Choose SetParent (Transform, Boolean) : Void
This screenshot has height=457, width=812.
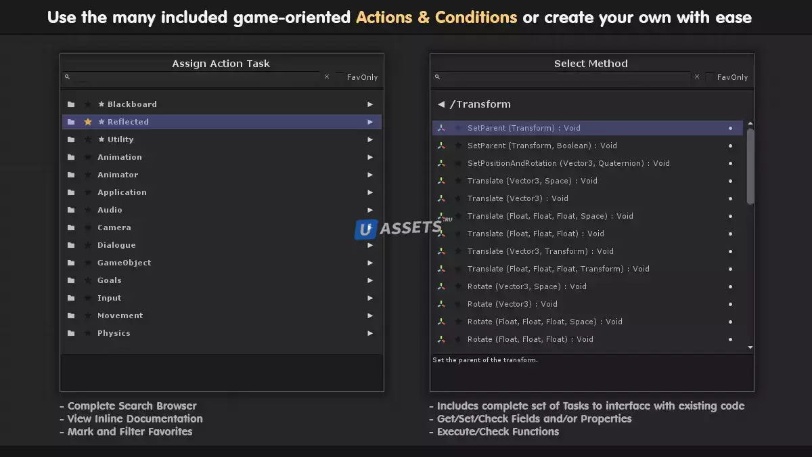click(542, 146)
